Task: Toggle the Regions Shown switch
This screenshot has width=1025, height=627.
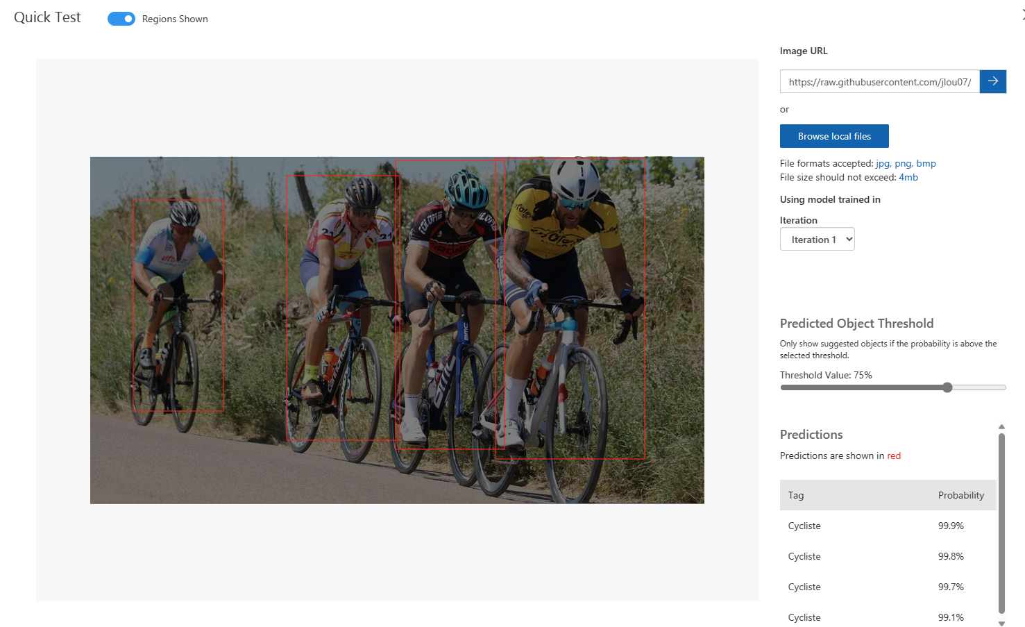Action: coord(121,19)
